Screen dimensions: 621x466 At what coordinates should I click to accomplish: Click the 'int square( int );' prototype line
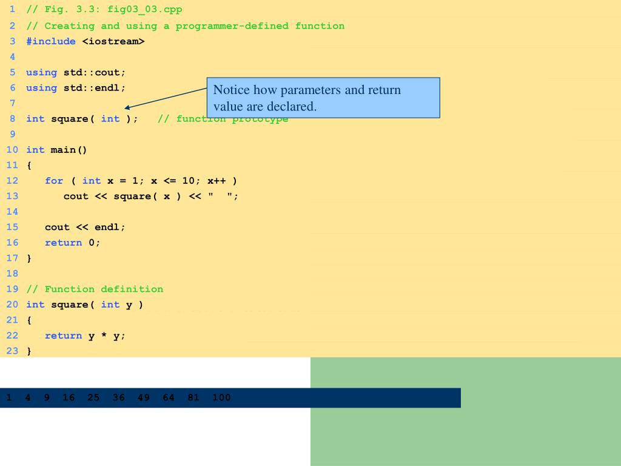click(x=82, y=119)
